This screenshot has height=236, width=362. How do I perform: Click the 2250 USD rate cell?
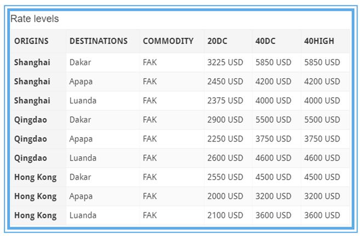225,139
